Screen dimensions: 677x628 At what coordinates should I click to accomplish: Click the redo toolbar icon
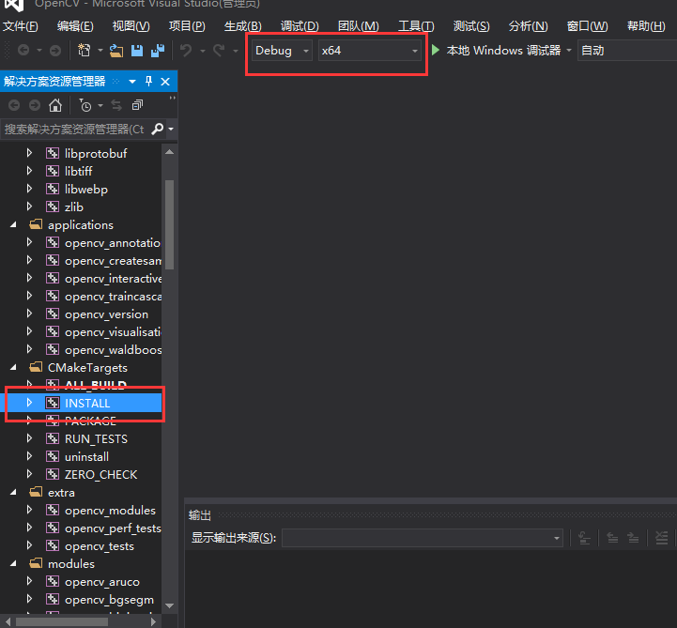220,51
